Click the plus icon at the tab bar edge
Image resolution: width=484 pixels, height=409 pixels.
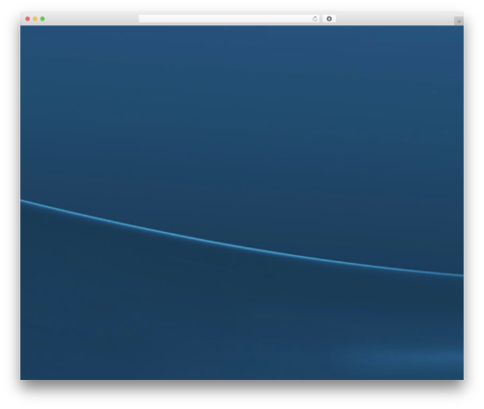(459, 21)
